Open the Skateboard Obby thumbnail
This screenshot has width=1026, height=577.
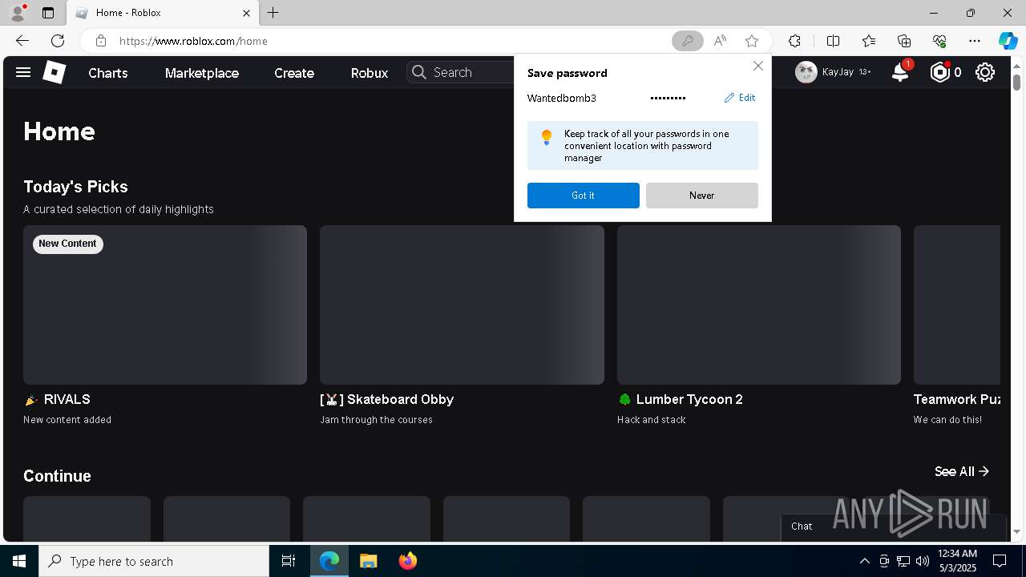pos(462,305)
